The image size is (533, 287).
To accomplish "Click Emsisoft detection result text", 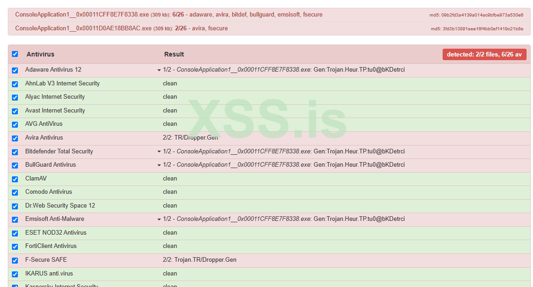I will (x=284, y=219).
